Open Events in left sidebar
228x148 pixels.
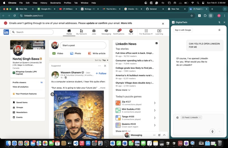click(x=18, y=117)
